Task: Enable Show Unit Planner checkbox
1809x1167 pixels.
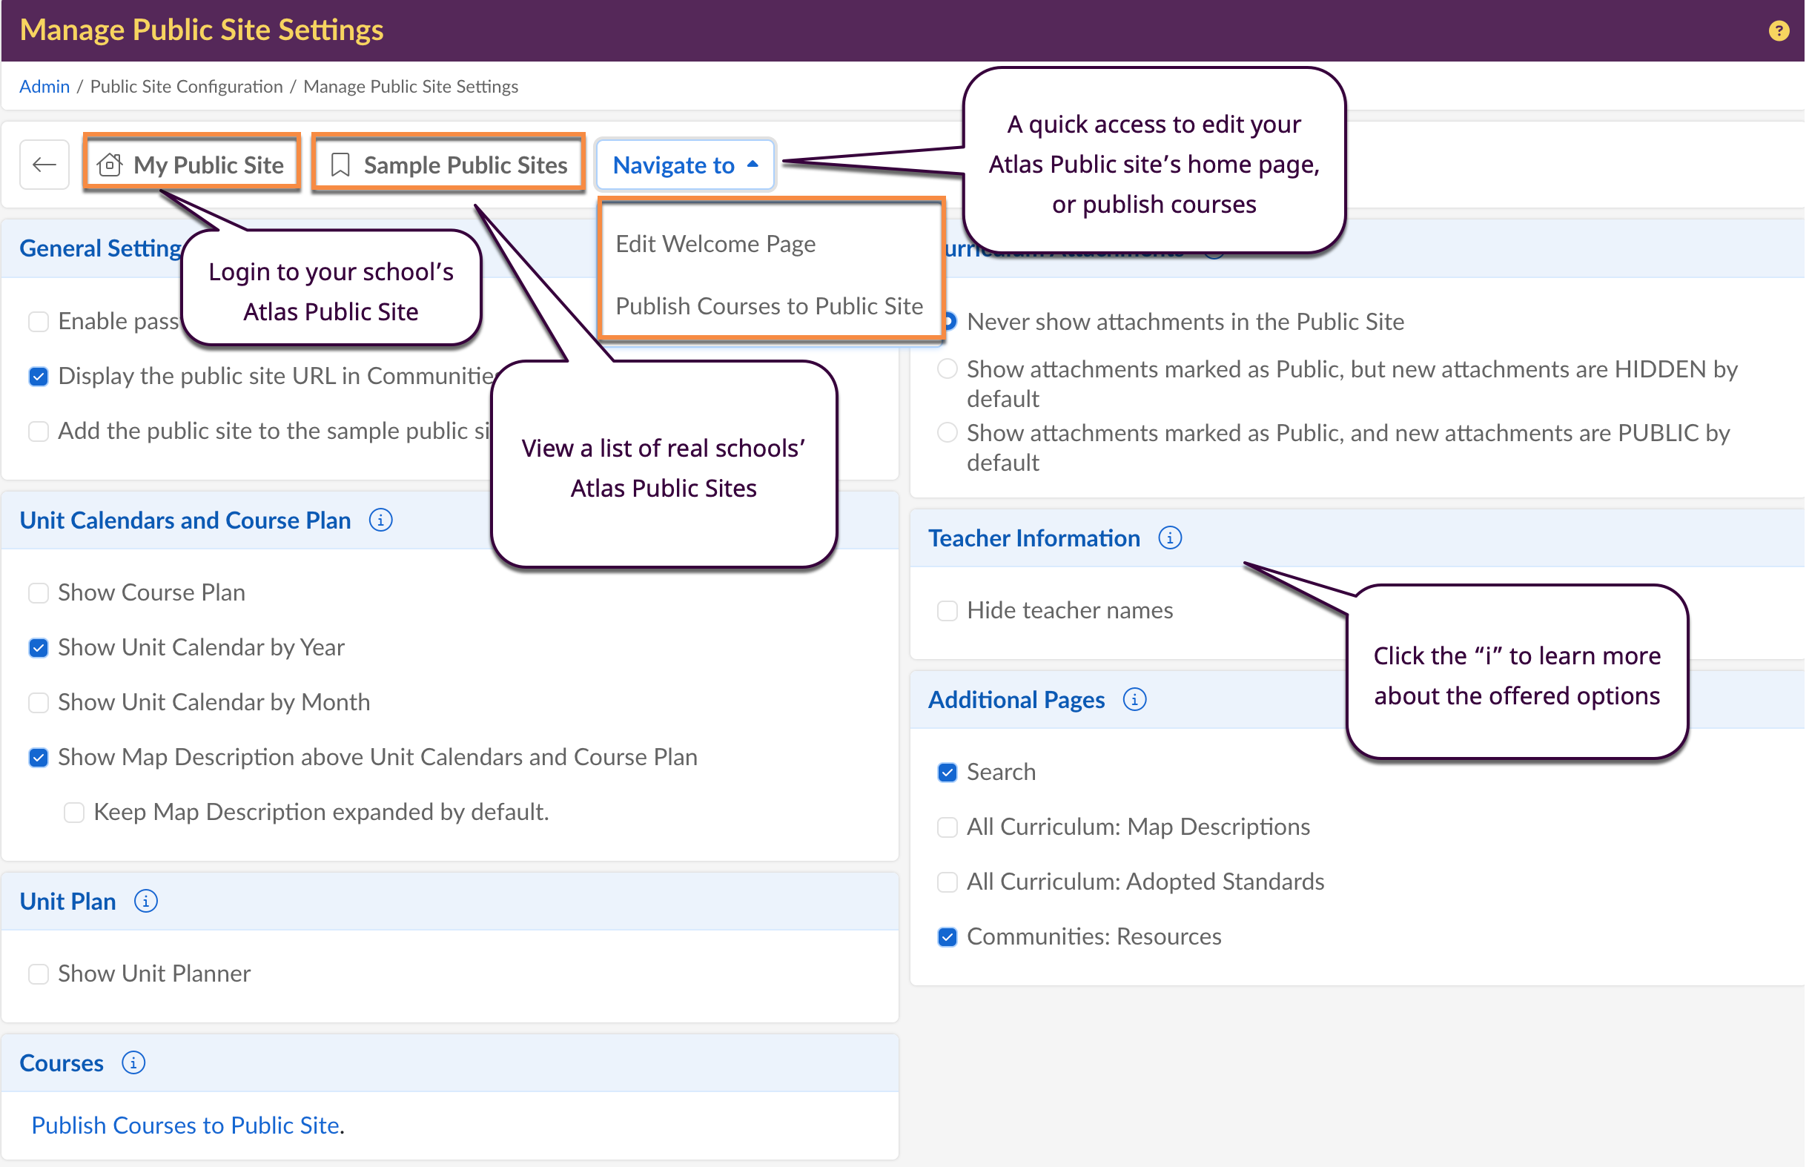Action: [38, 973]
